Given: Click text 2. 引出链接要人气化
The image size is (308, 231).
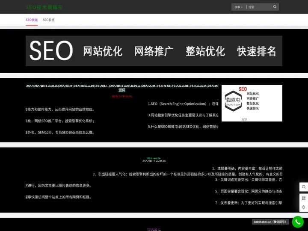Looking at the screenshot, I should tap(188, 174).
